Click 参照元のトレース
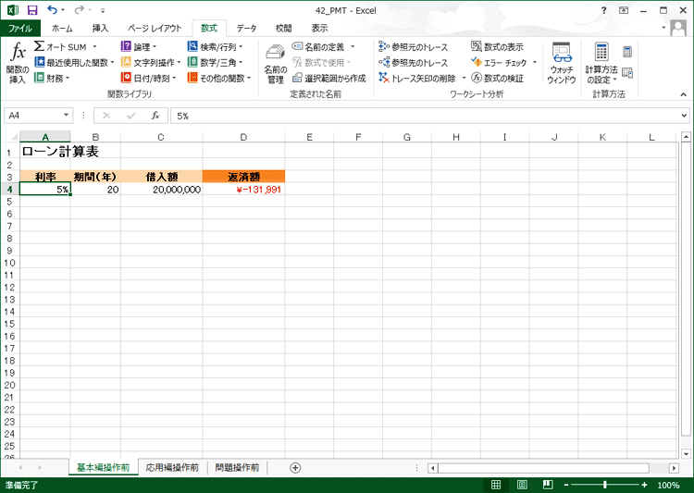Viewport: 694px width, 493px height. tap(414, 46)
